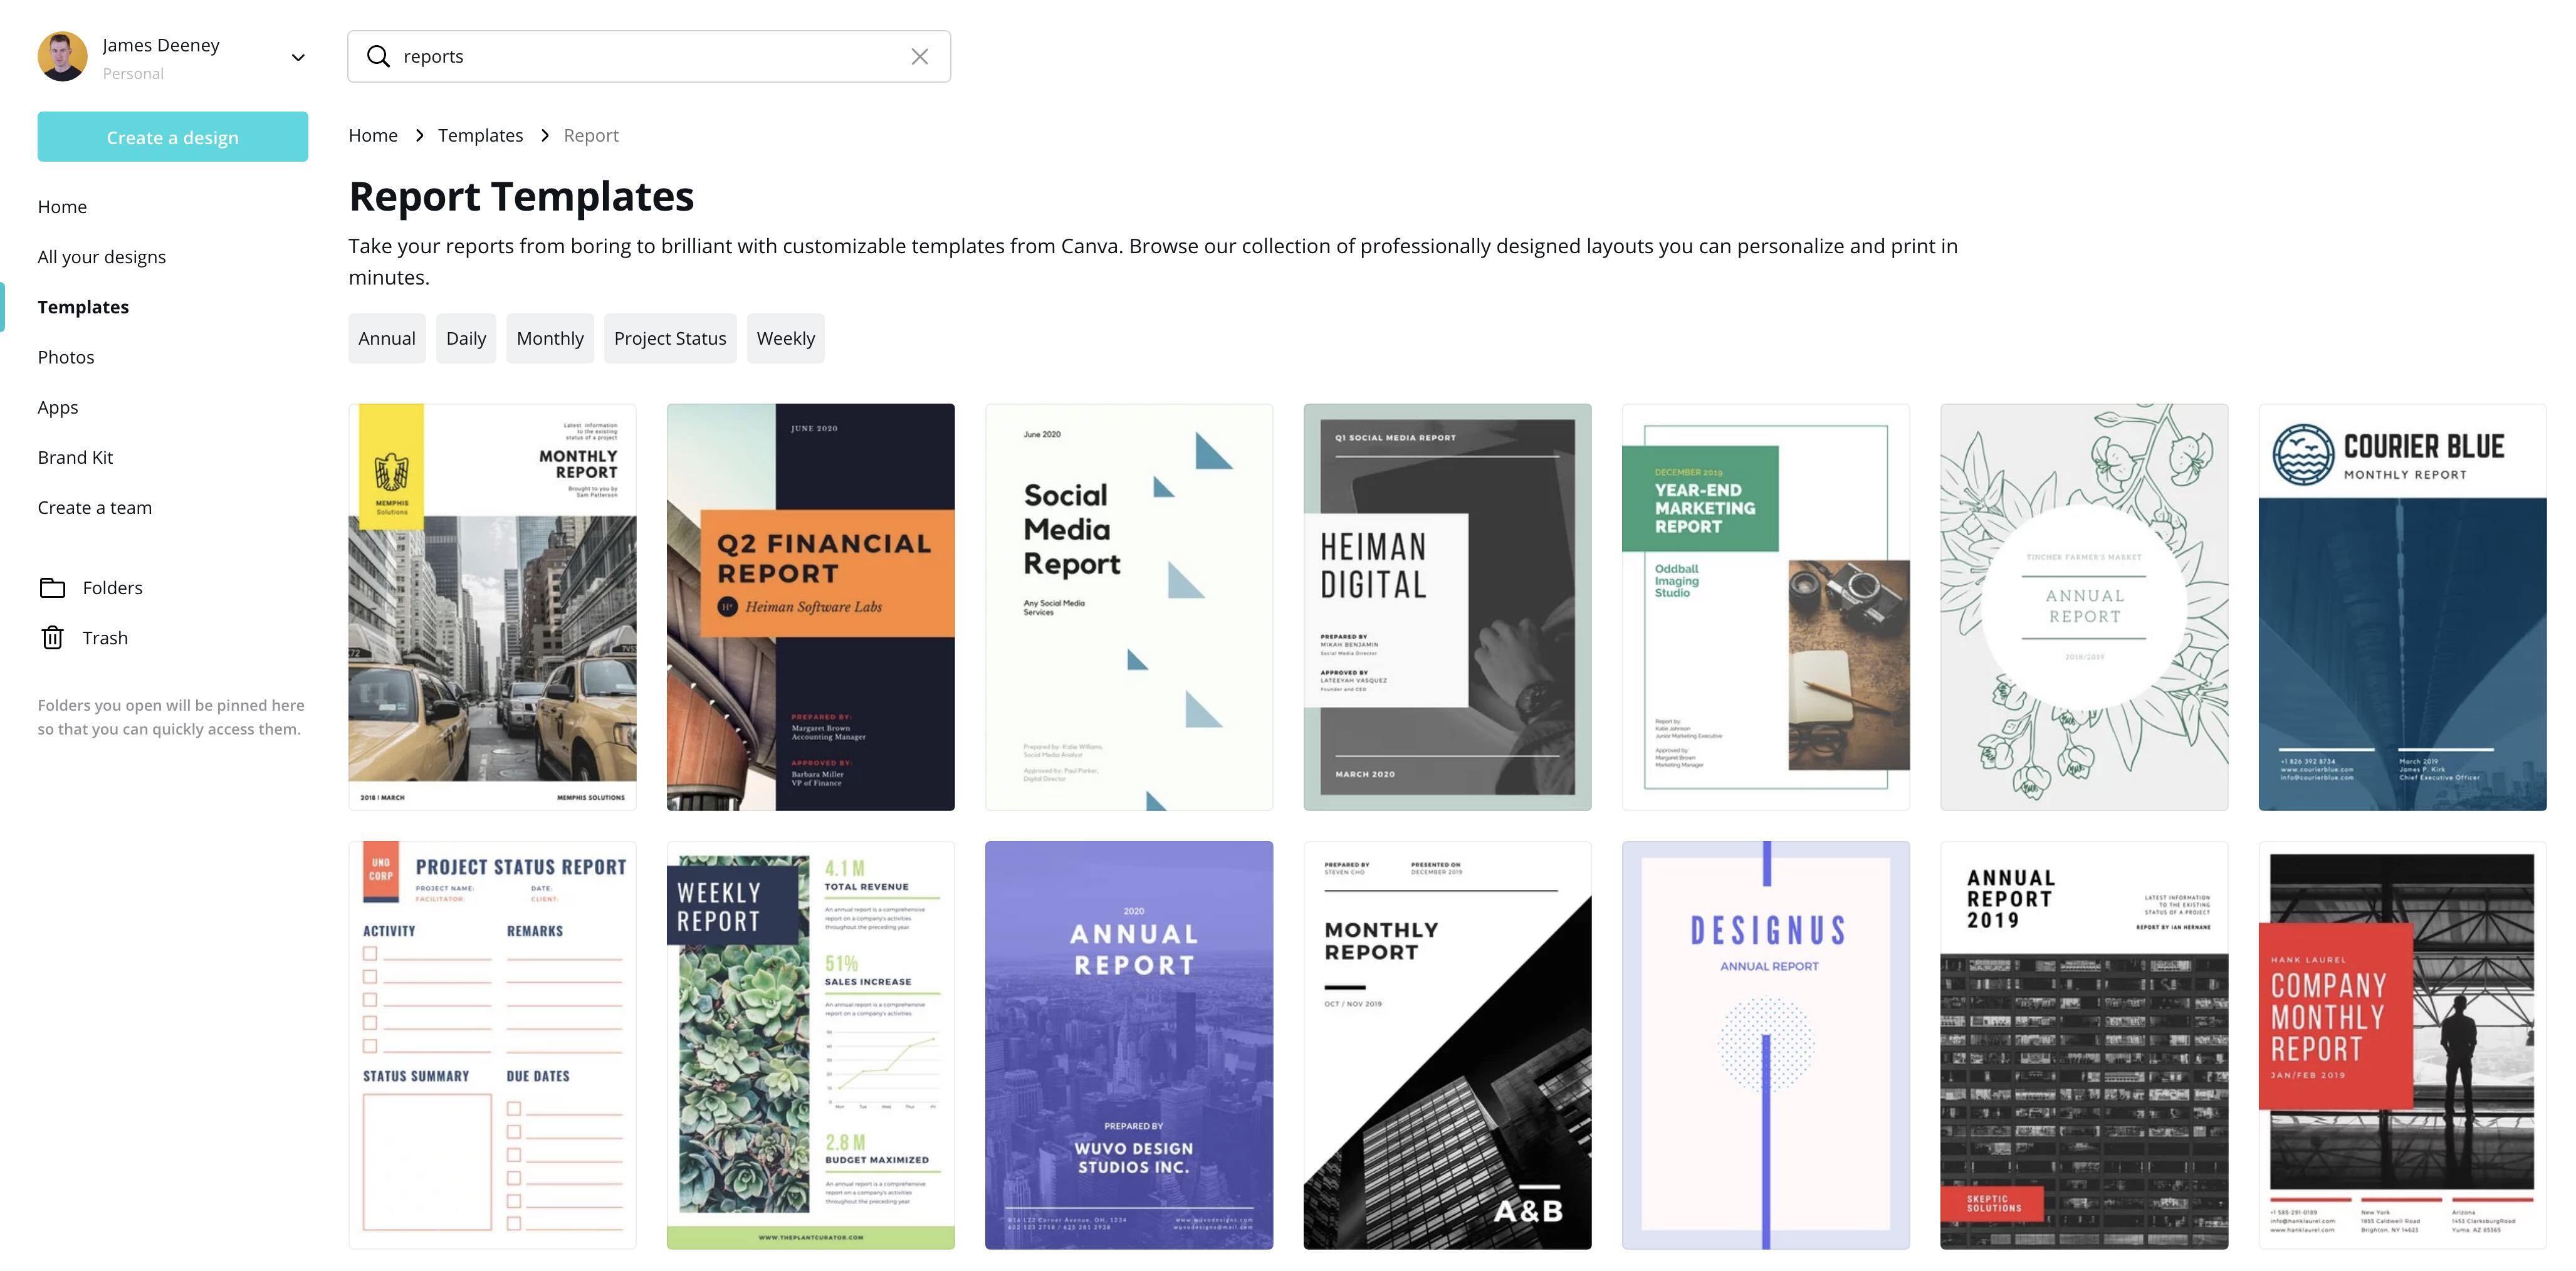2576x1271 pixels.
Task: Select the Courier Blue monthly report thumbnail
Action: tap(2402, 607)
